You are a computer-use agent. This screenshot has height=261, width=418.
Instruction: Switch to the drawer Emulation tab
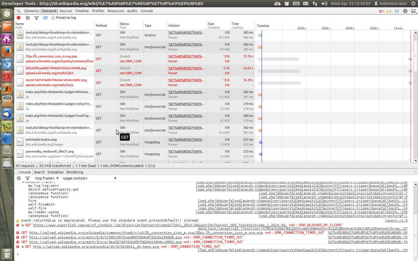[55, 172]
